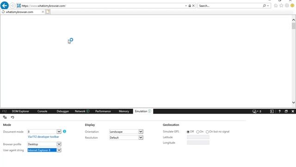Click the Emulation tab info circle icon

(x=149, y=111)
